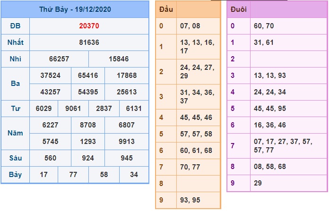Click the "Tư" row label

tap(15, 109)
